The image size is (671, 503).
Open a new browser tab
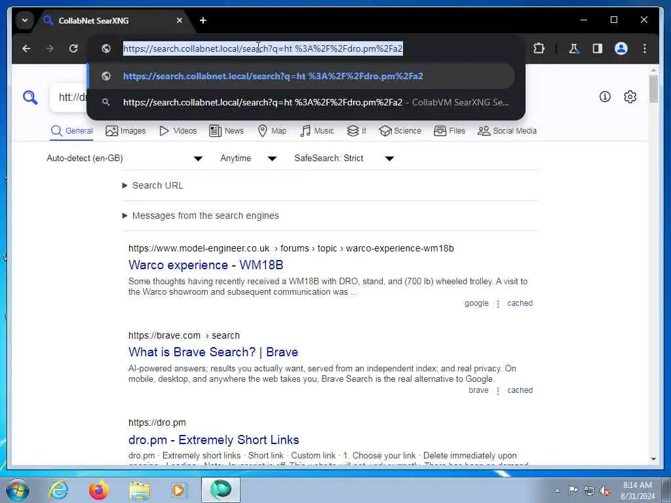coord(203,20)
